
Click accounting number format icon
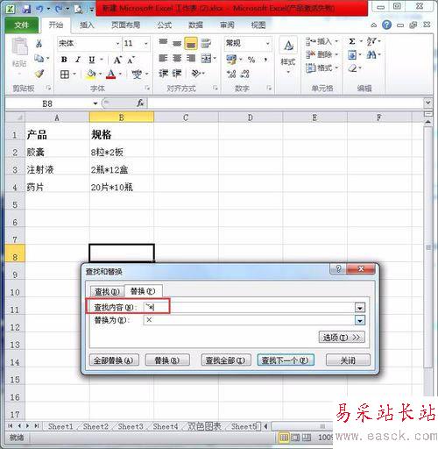[231, 60]
